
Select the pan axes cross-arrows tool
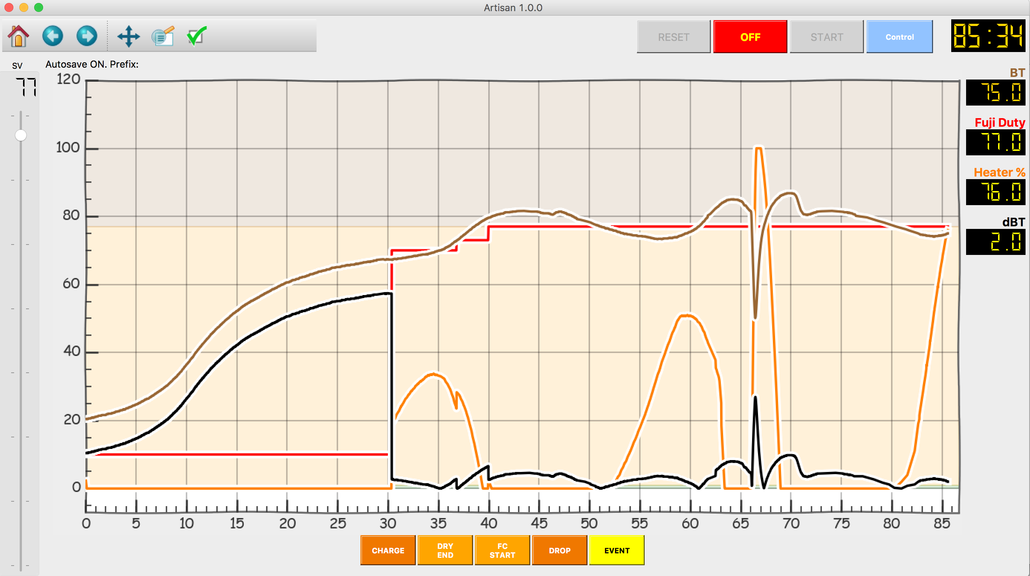click(128, 36)
